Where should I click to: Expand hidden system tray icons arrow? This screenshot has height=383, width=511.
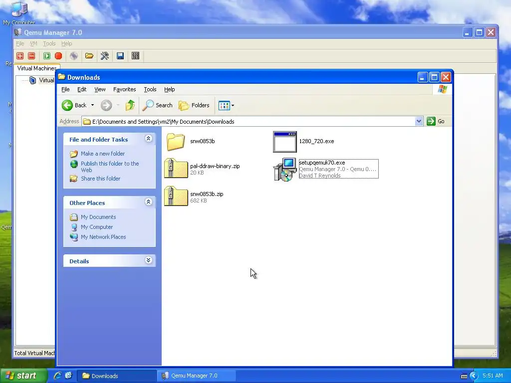(x=474, y=376)
